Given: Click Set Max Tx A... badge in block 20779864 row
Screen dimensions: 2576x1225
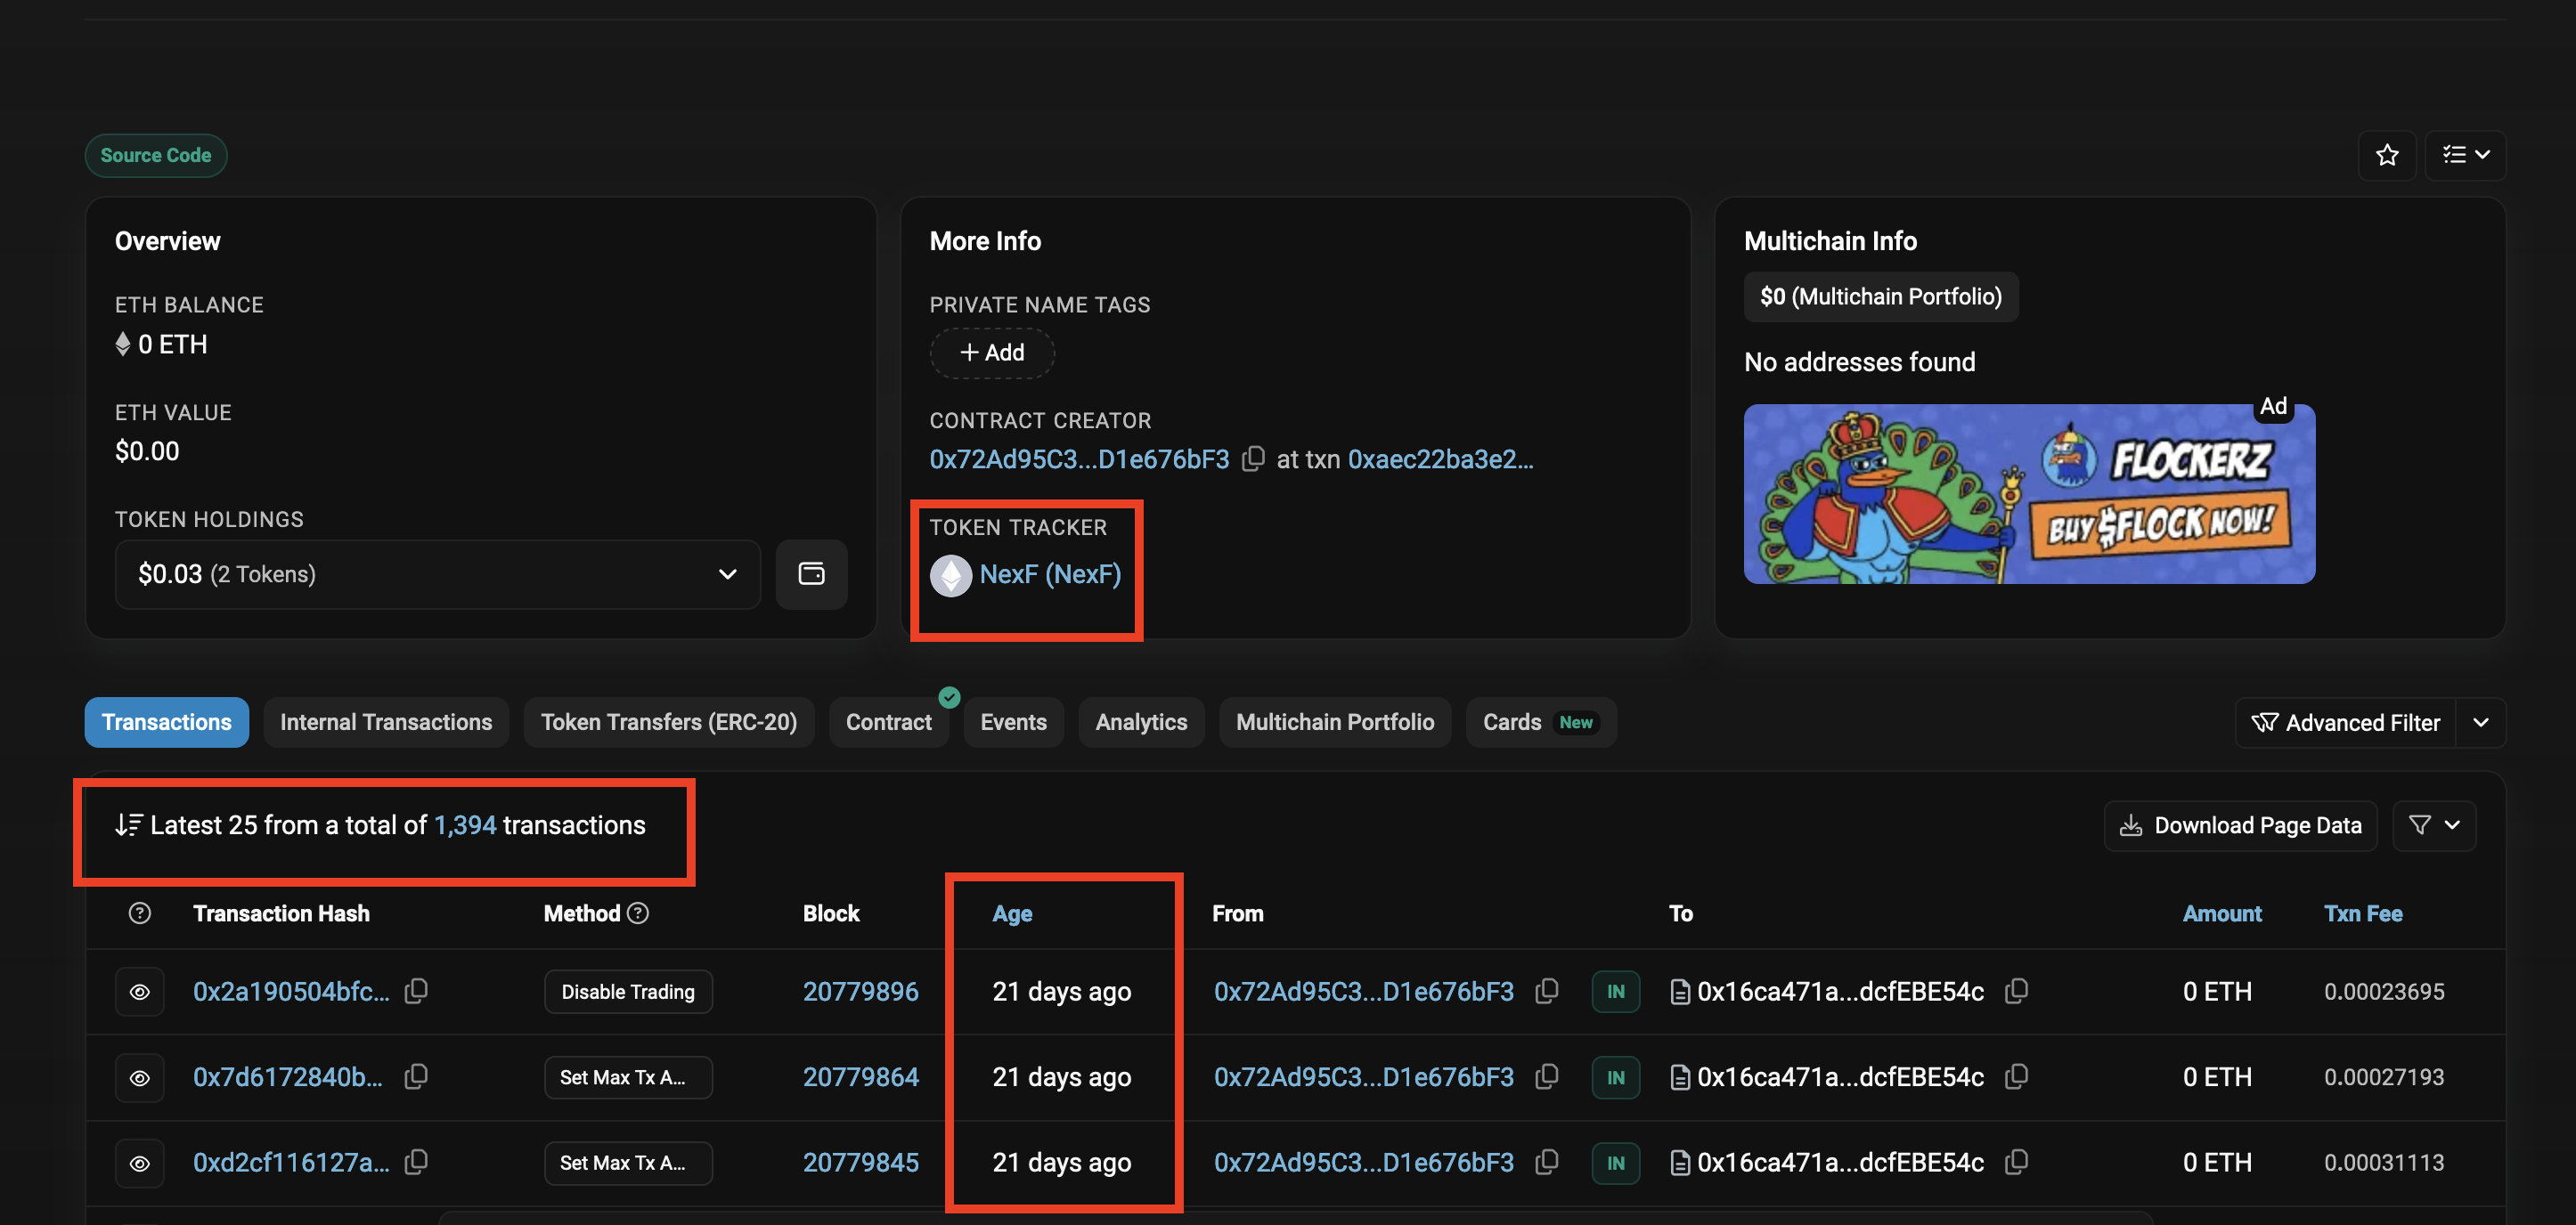Looking at the screenshot, I should 628,1077.
